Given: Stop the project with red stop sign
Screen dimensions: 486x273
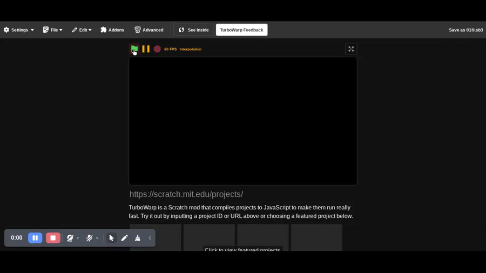Looking at the screenshot, I should (x=157, y=49).
